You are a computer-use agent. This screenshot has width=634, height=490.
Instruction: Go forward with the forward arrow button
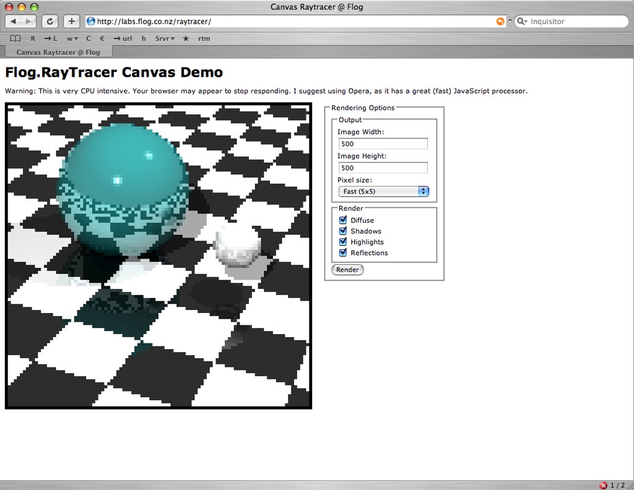click(28, 22)
